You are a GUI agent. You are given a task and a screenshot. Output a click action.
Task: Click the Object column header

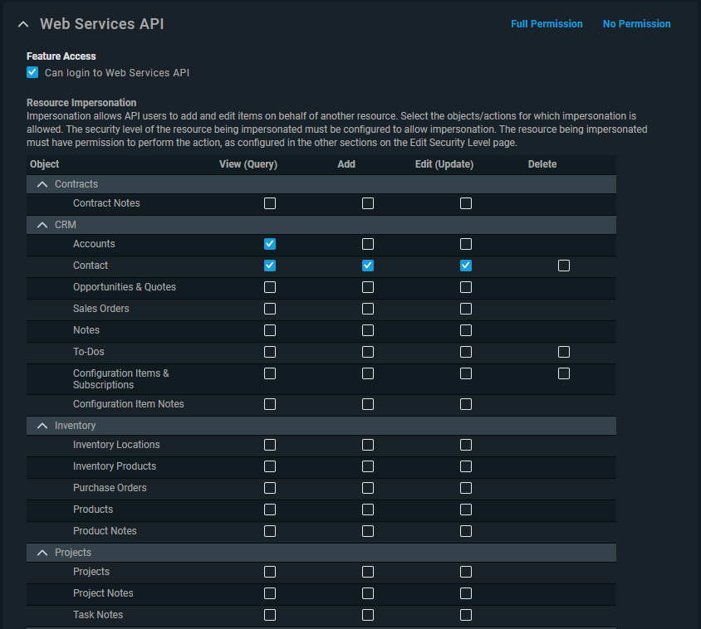click(44, 164)
